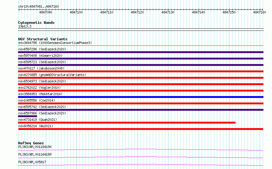Open transcript label PLIN3|NM_001164194
The image size is (272, 169).
[x=35, y=147]
